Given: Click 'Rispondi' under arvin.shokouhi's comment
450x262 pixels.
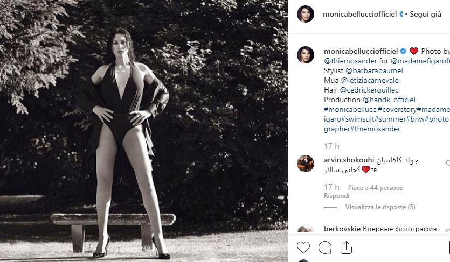Looking at the screenshot, I should tap(337, 196).
